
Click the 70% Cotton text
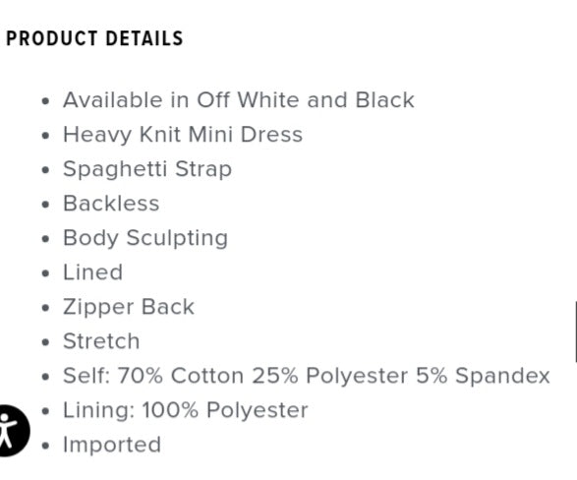pyautogui.click(x=181, y=376)
